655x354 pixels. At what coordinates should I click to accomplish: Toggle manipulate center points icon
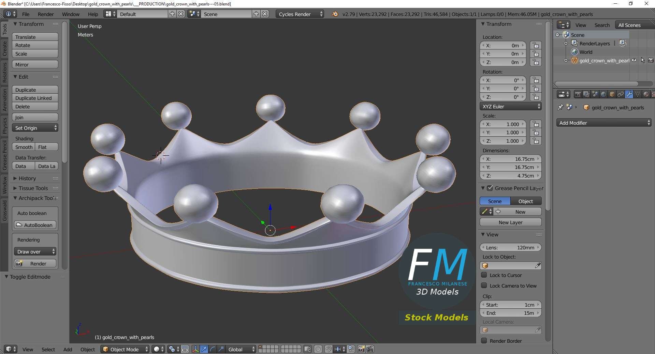185,349
